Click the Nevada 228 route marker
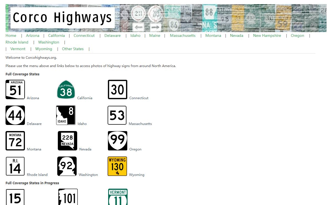This screenshot has width=332, height=205. [68, 141]
